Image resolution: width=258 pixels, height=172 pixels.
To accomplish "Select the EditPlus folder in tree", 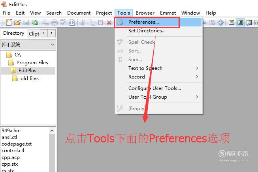I will tap(27, 71).
